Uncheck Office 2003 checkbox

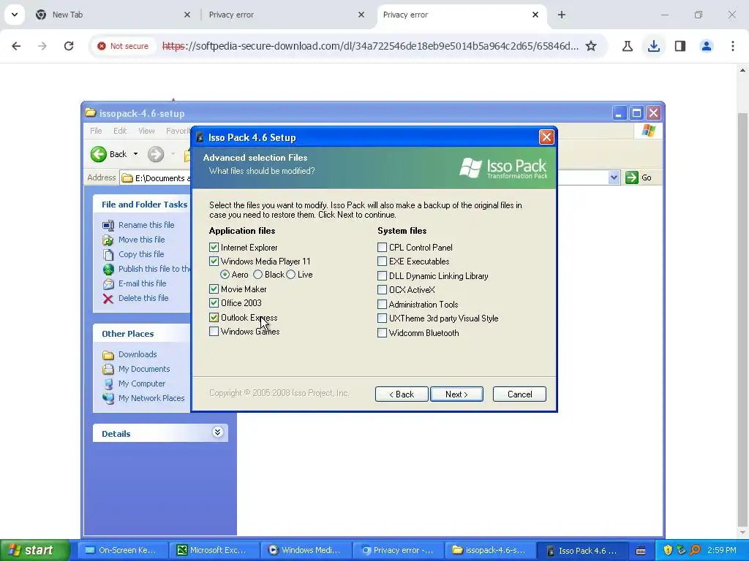(214, 303)
